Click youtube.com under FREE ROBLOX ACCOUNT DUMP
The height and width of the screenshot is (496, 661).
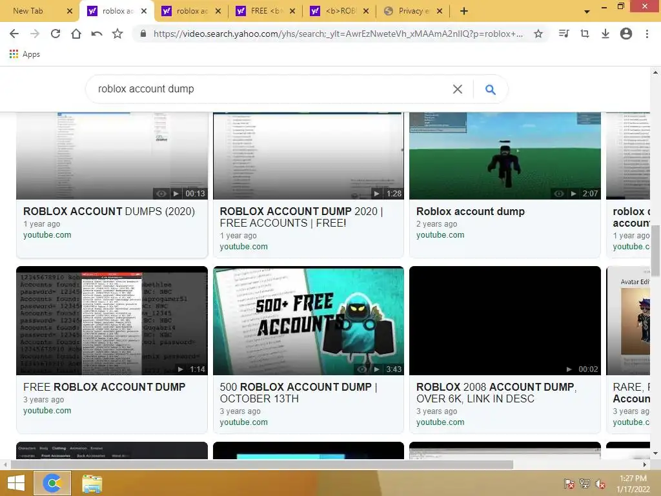[x=47, y=410]
